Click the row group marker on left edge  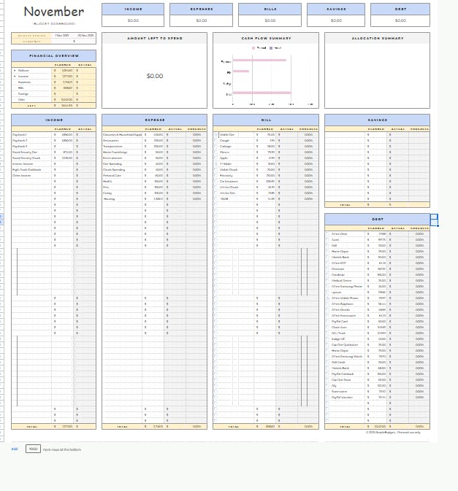tap(1, 218)
